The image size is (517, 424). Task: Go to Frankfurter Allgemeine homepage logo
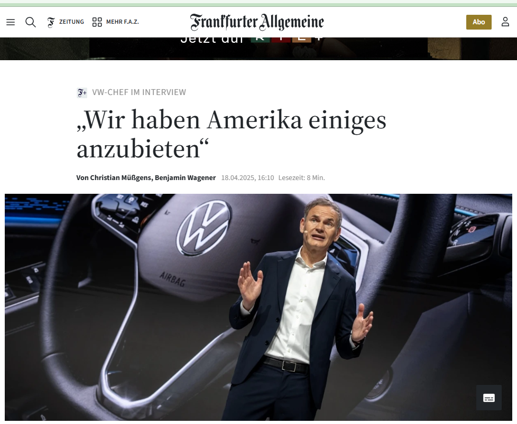click(x=257, y=22)
